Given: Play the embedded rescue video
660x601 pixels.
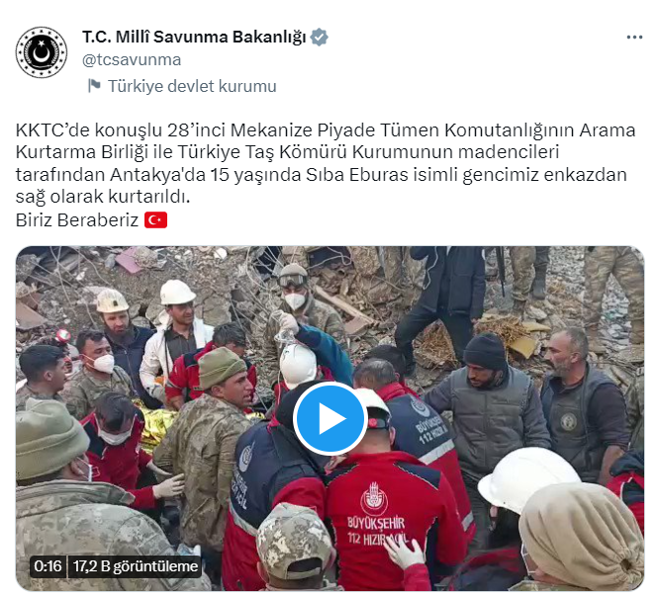Looking at the screenshot, I should 330,418.
